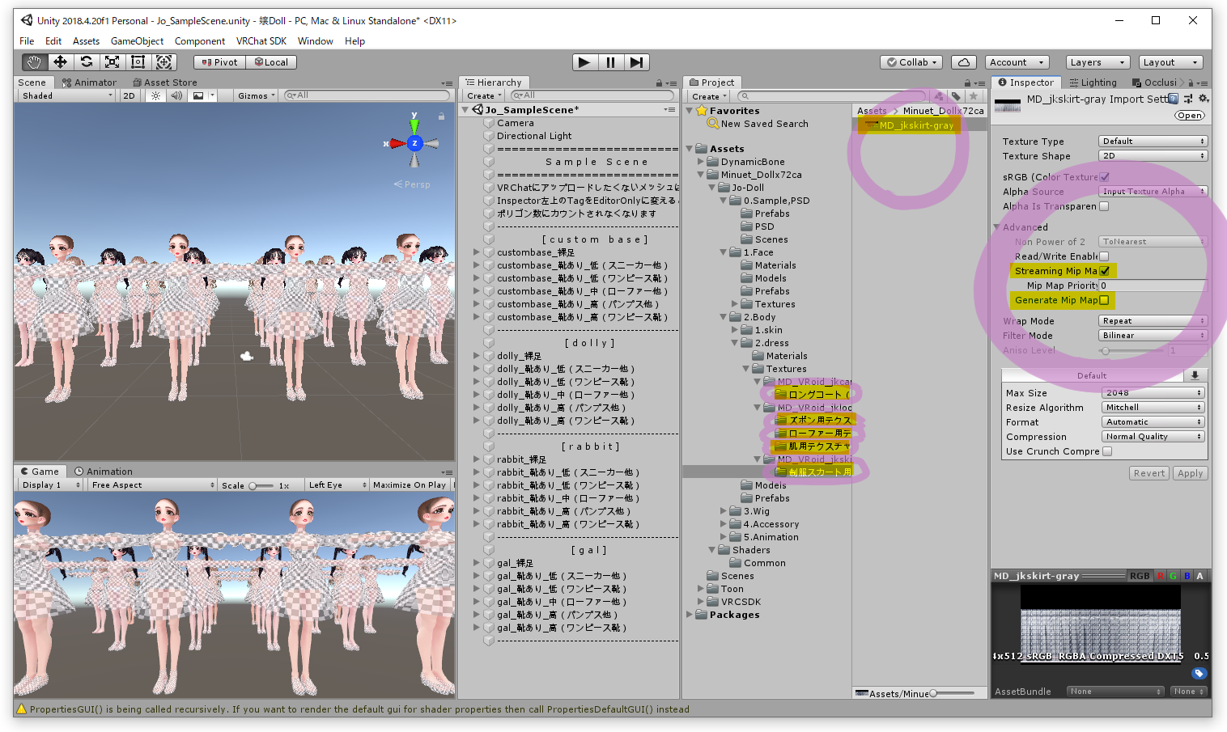Toggle Local handle rotation

[271, 62]
